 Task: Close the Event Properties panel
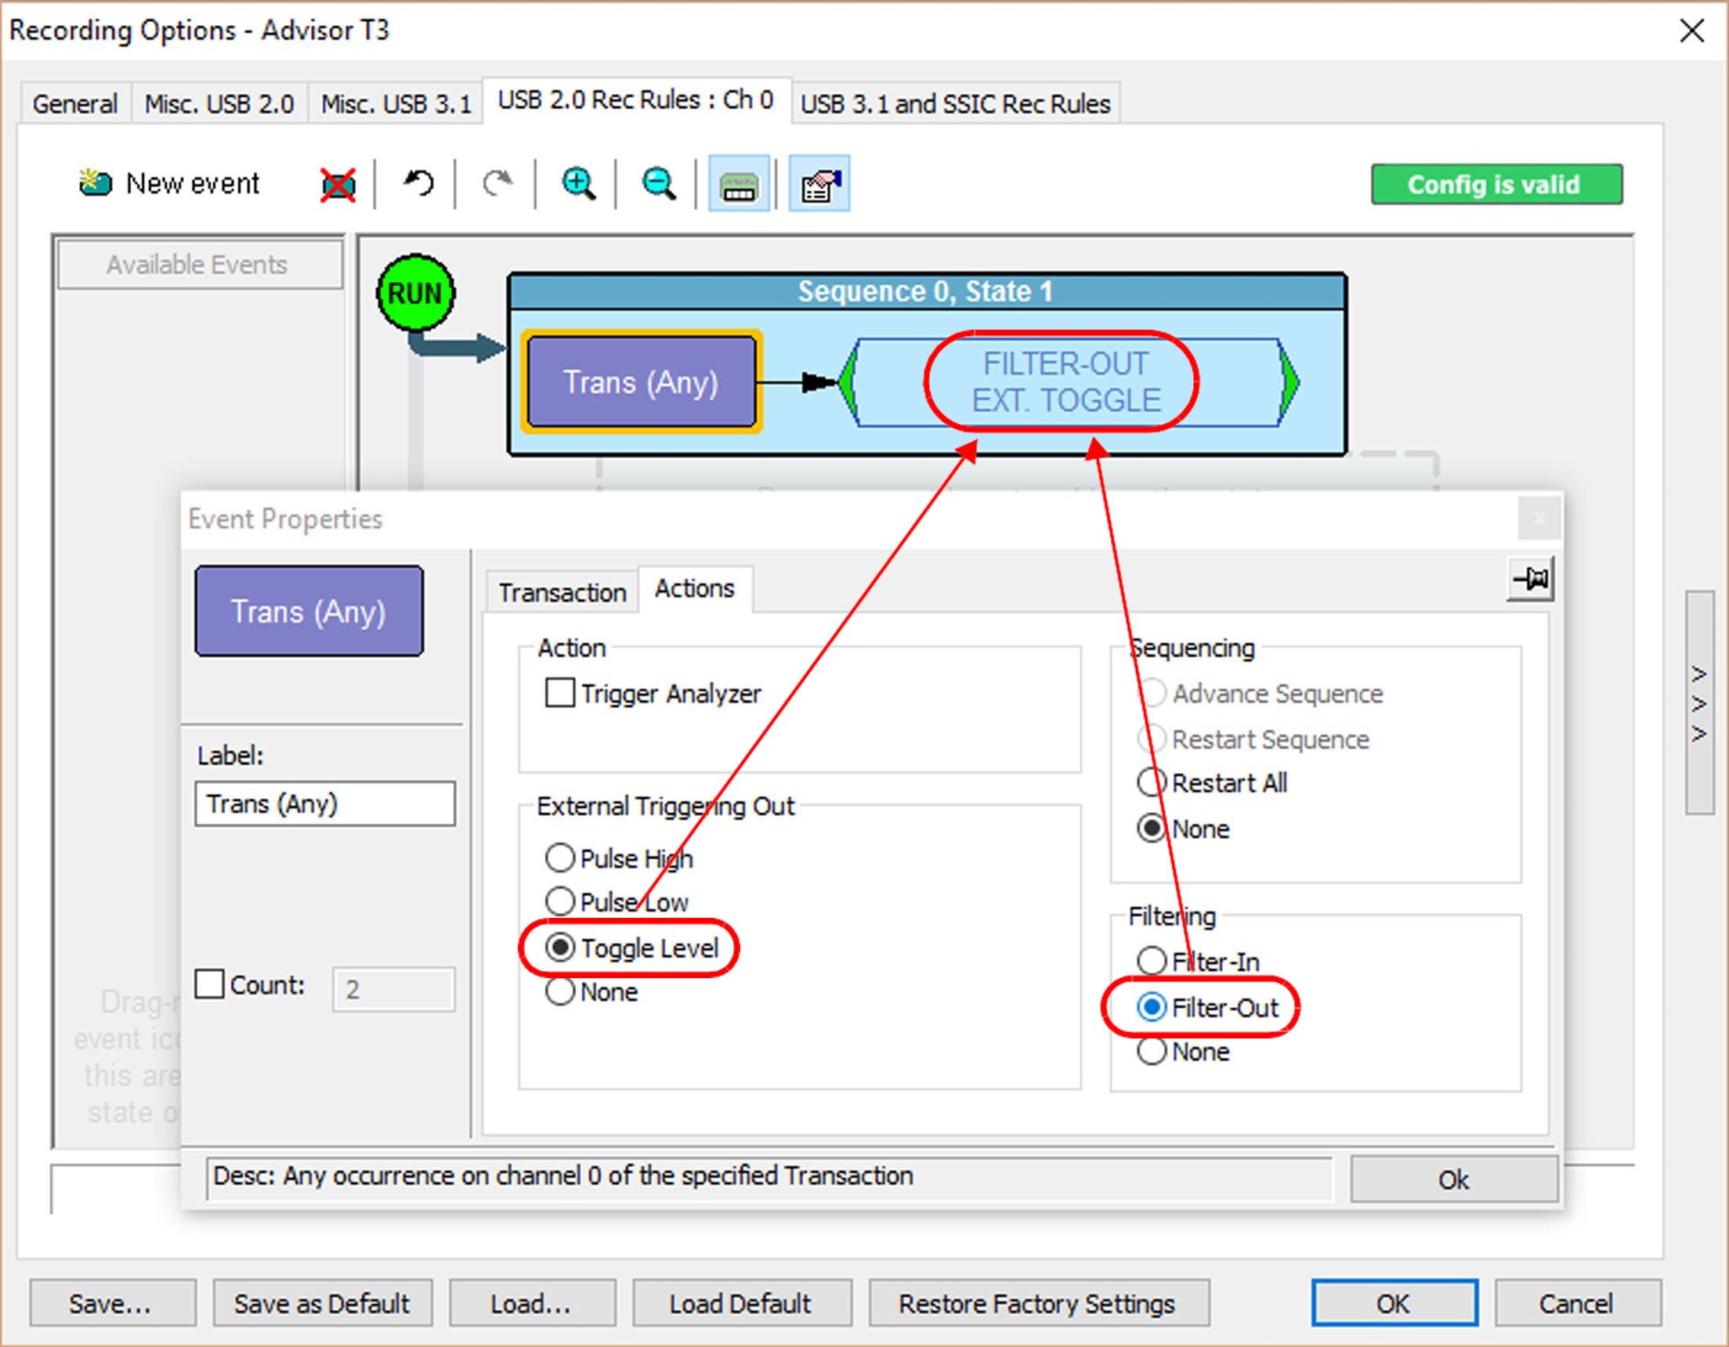click(1539, 519)
